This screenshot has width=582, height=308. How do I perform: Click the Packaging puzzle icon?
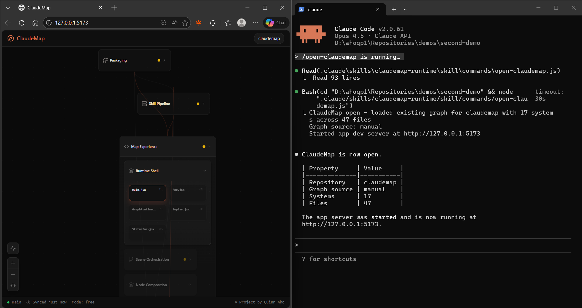coord(105,60)
